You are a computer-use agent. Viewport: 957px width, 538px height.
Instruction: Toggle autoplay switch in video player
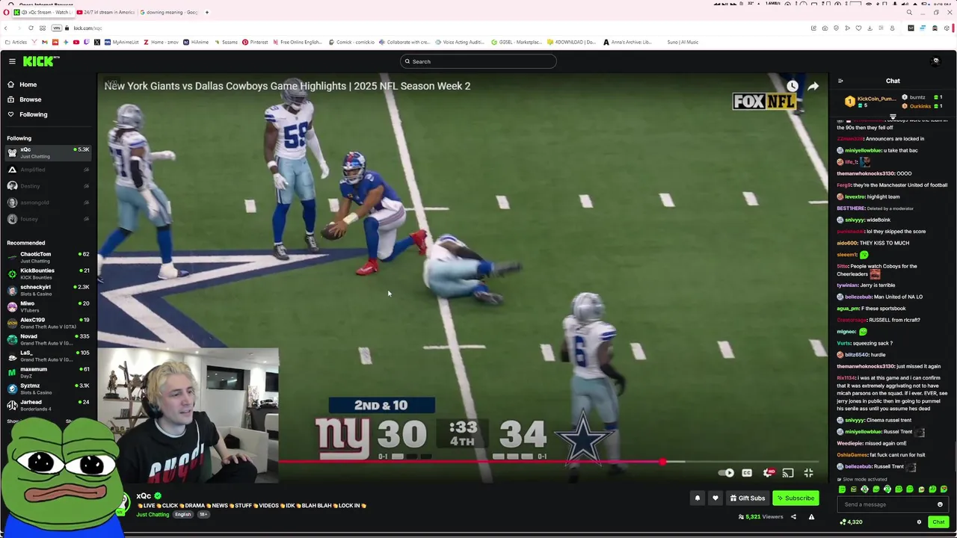coord(726,473)
